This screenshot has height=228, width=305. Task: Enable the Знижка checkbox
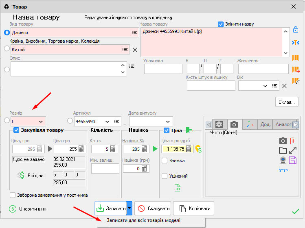165,161
